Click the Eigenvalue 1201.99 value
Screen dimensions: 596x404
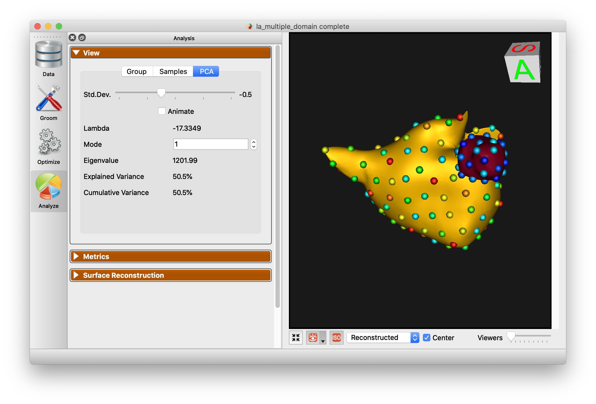[185, 160]
